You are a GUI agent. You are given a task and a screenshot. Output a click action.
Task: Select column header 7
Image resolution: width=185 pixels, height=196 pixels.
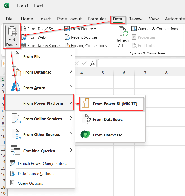click(145, 73)
